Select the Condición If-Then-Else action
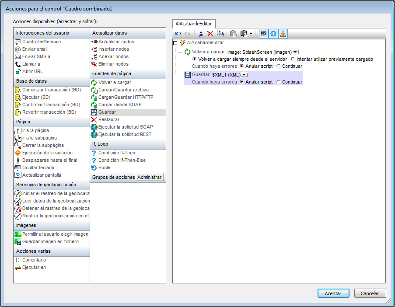 pyautogui.click(x=119, y=160)
